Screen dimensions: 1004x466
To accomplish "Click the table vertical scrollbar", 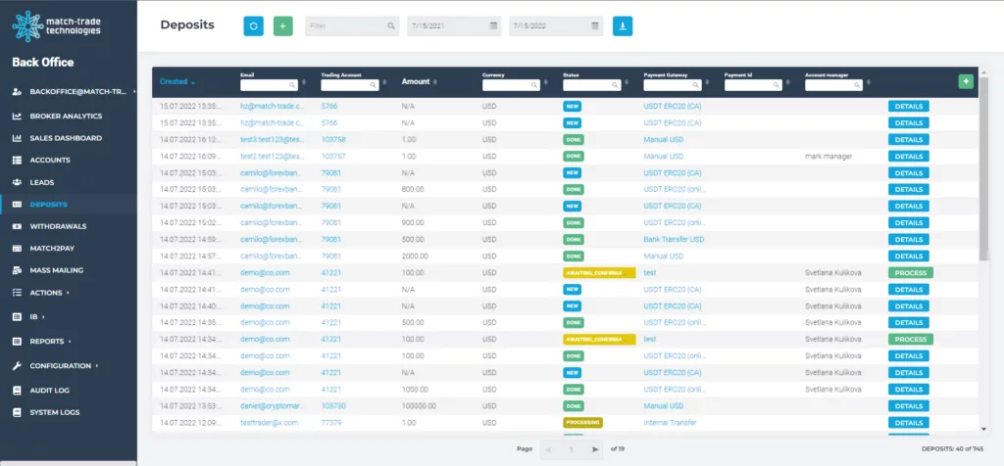I will click(x=983, y=169).
